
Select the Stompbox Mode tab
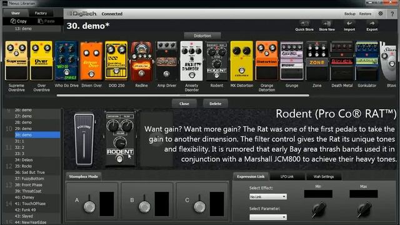83,176
